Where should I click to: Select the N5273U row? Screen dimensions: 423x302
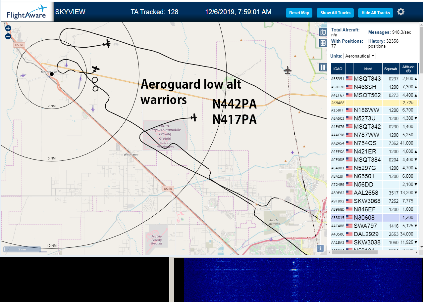(x=374, y=118)
